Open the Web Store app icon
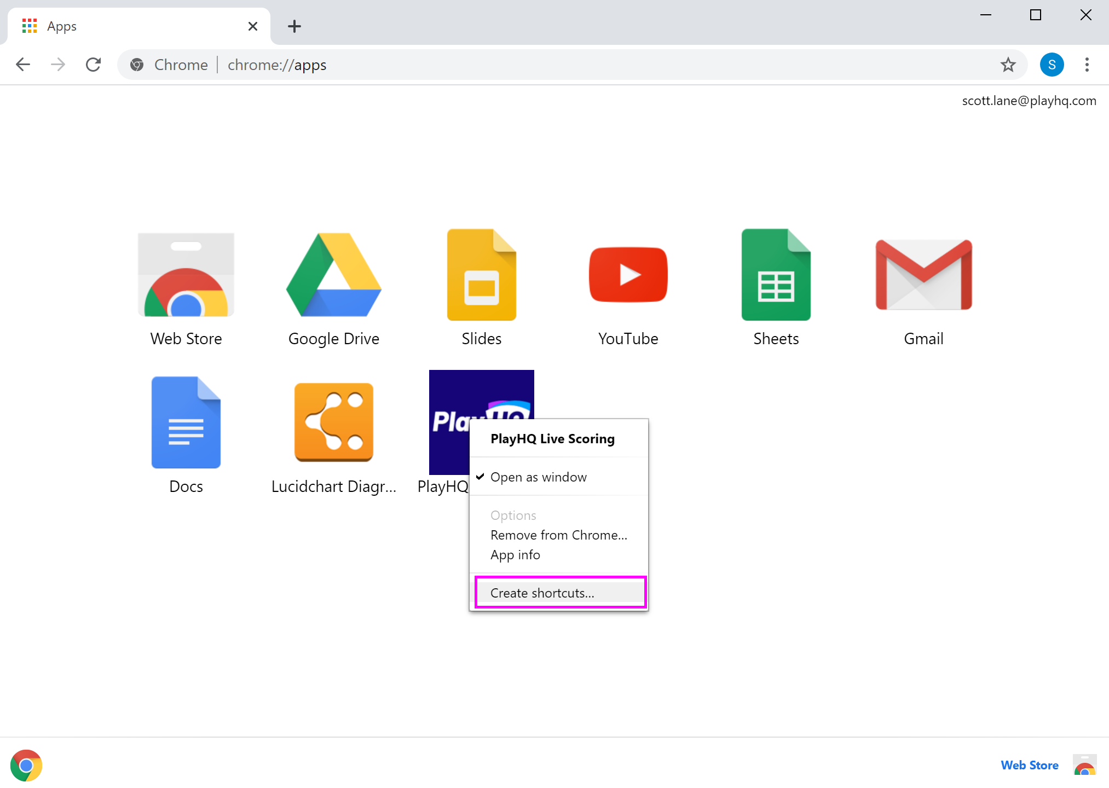The image size is (1109, 788). (x=186, y=275)
